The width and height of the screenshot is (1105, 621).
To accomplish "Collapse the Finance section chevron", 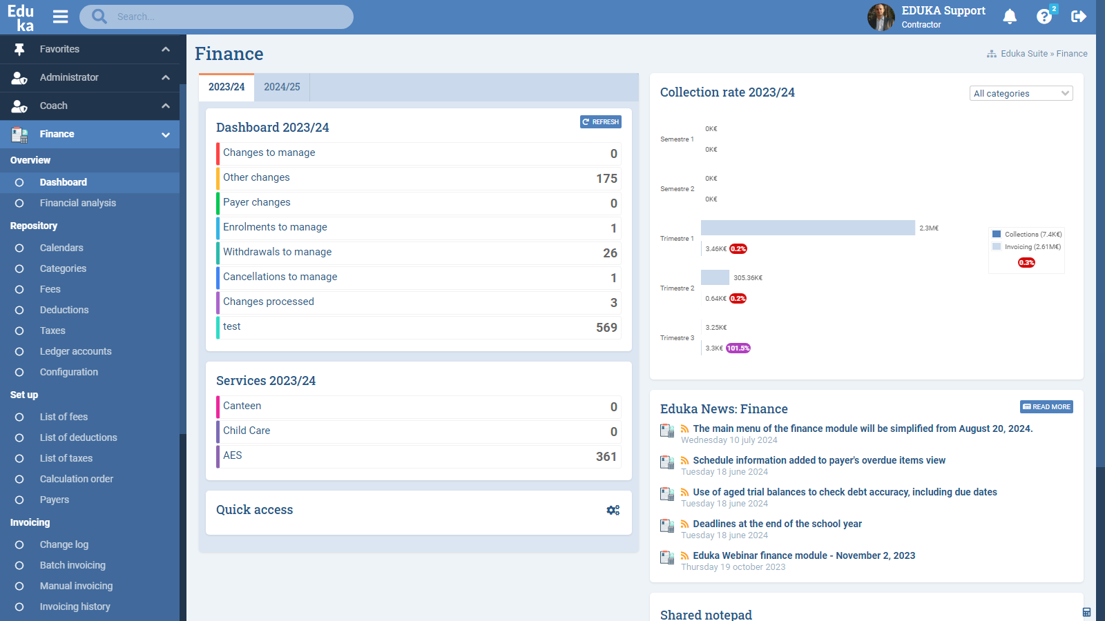I will click(x=165, y=134).
